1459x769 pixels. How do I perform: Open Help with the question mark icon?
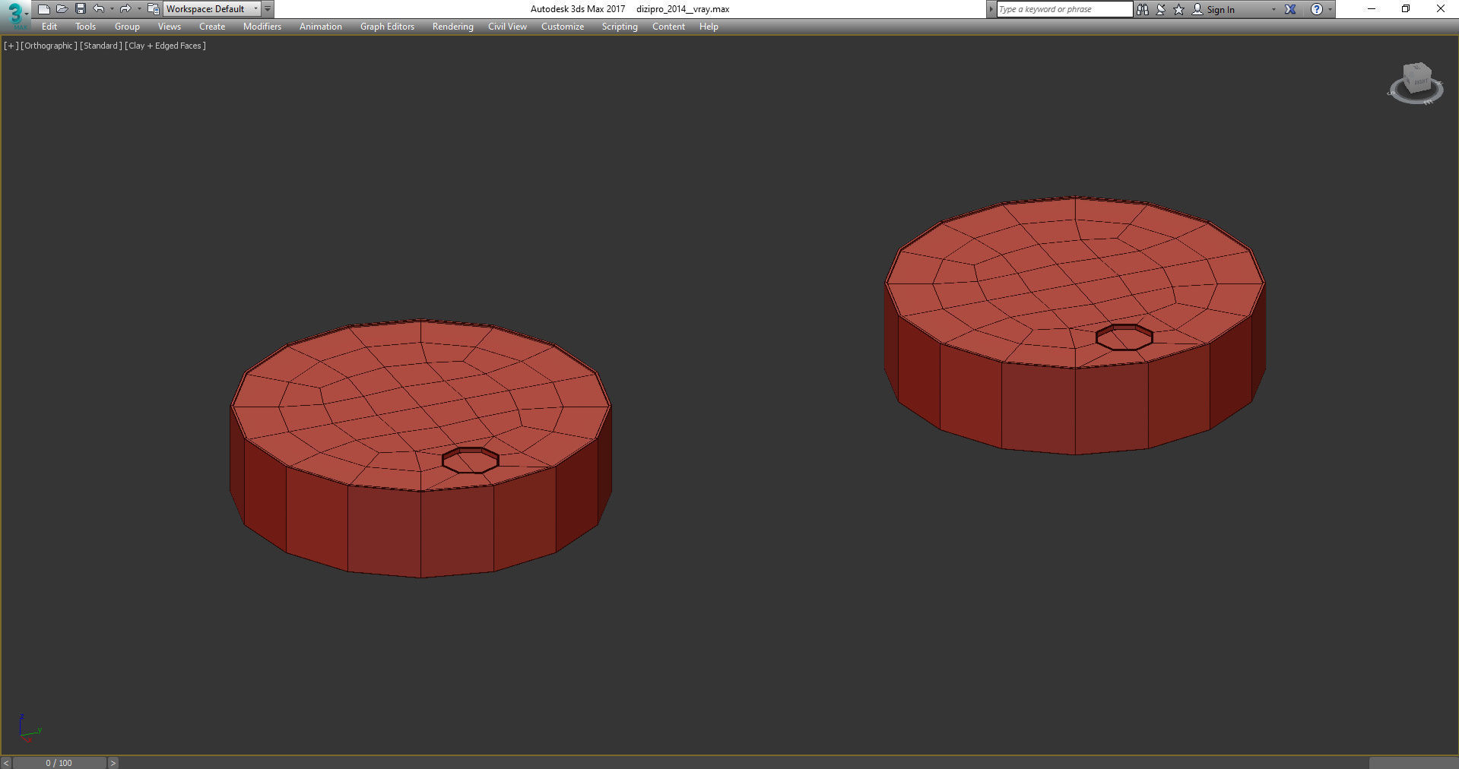click(1317, 9)
